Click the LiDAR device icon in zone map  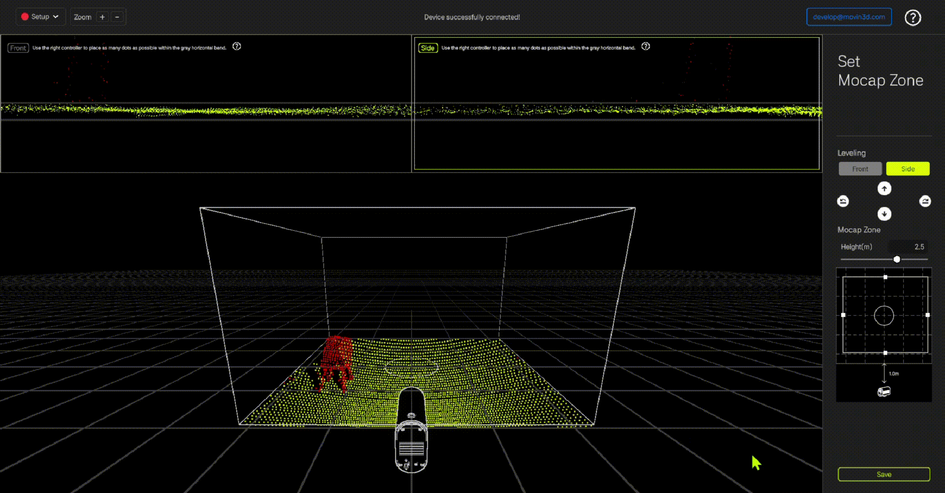(884, 392)
